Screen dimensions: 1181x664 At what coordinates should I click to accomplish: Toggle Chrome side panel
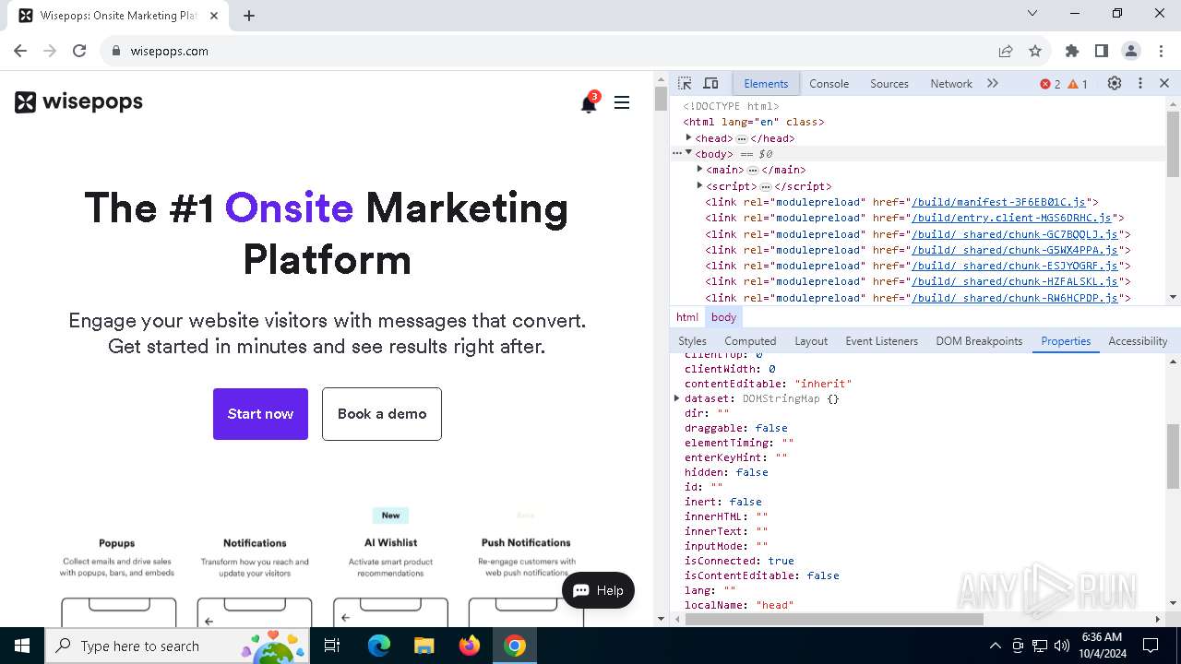tap(1101, 51)
